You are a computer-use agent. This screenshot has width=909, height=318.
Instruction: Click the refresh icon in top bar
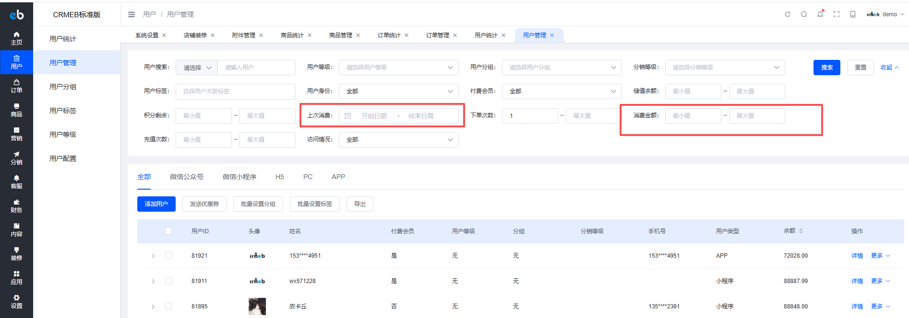pos(788,14)
